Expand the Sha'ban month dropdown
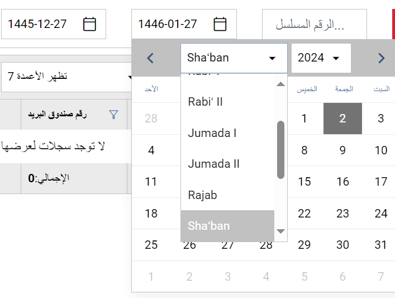The height and width of the screenshot is (298, 395). [x=234, y=58]
